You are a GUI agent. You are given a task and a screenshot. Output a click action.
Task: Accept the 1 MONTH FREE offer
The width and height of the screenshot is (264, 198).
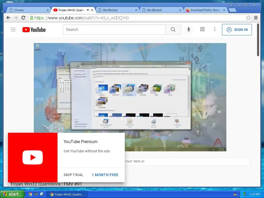click(x=105, y=175)
